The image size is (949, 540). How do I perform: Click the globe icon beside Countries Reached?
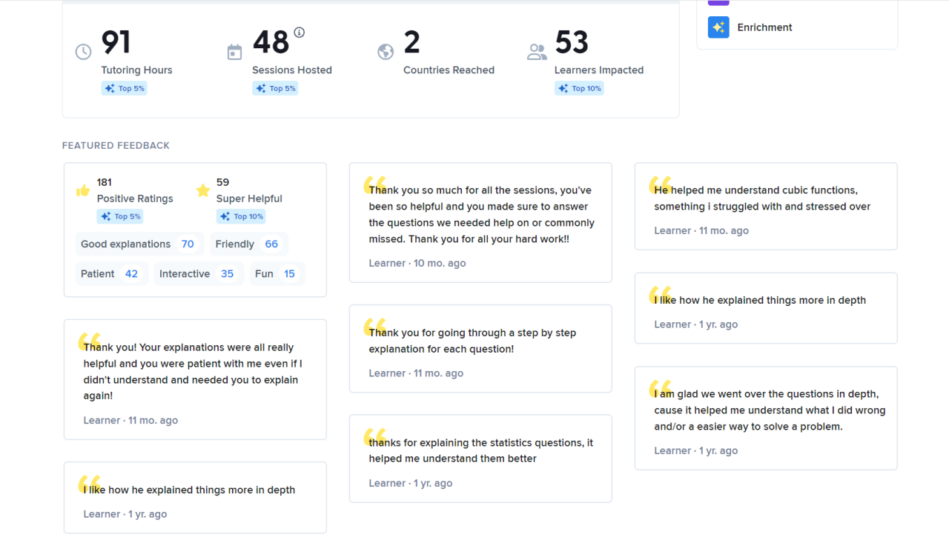click(385, 52)
